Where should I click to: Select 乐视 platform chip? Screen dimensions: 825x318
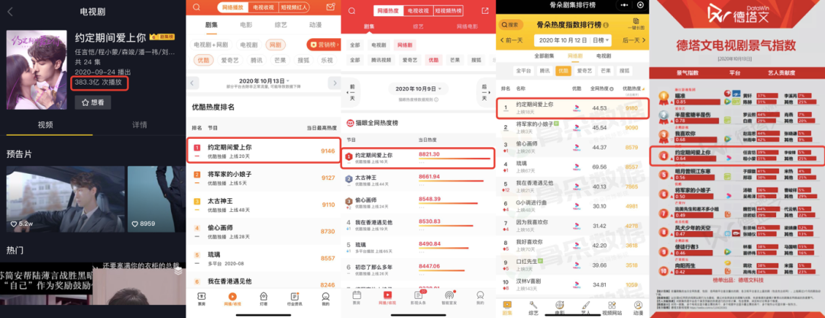(x=327, y=60)
